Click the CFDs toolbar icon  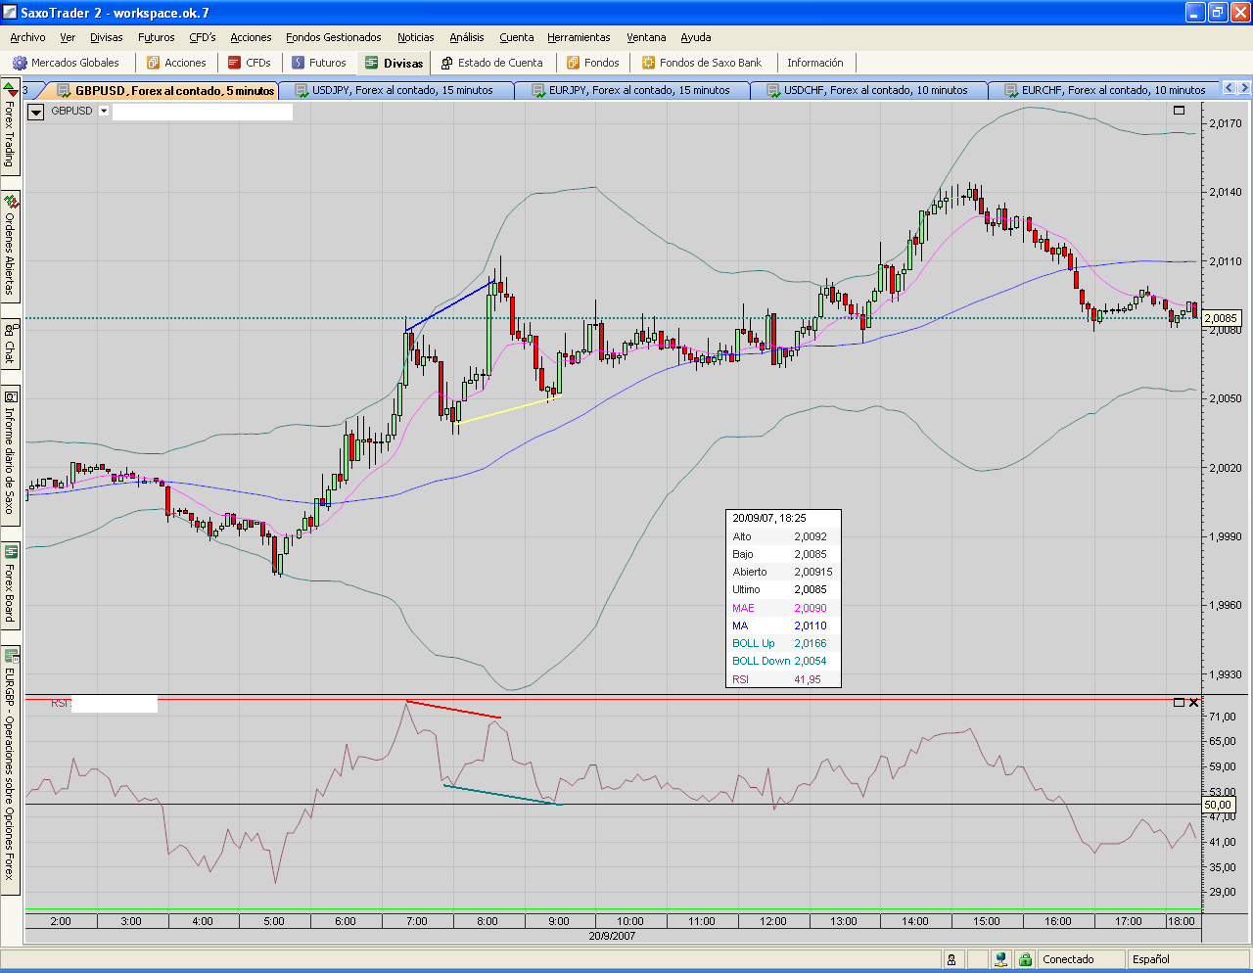(234, 63)
